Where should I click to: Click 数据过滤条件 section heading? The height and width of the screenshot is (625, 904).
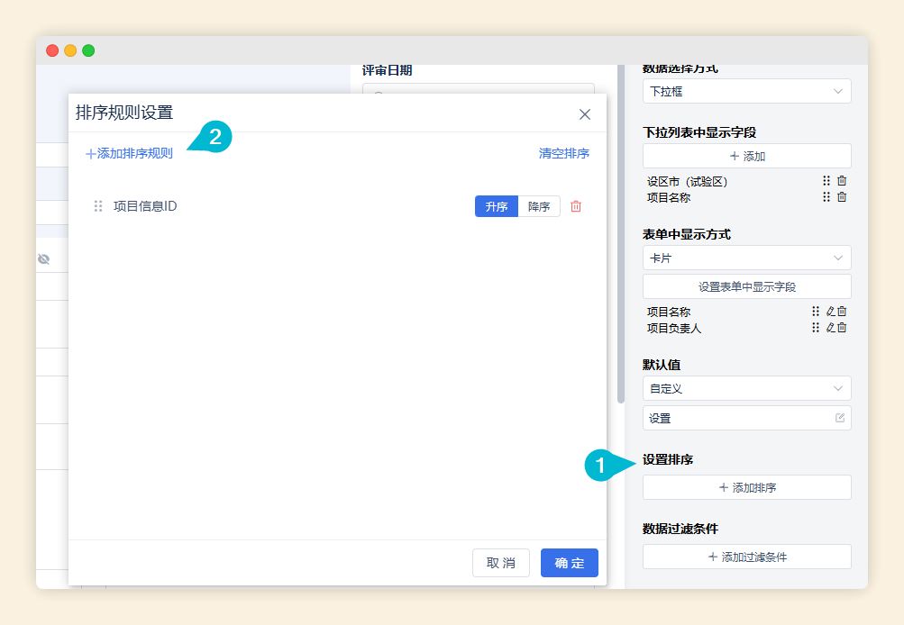[x=680, y=529]
